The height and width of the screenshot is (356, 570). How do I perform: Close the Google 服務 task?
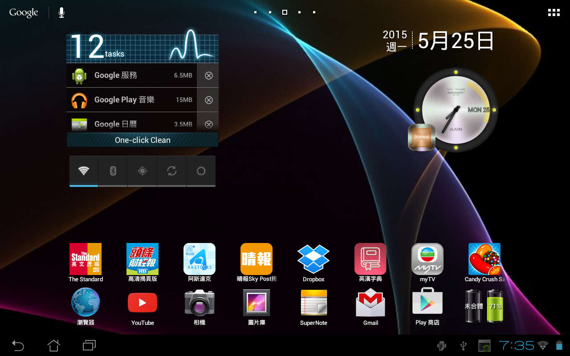208,76
